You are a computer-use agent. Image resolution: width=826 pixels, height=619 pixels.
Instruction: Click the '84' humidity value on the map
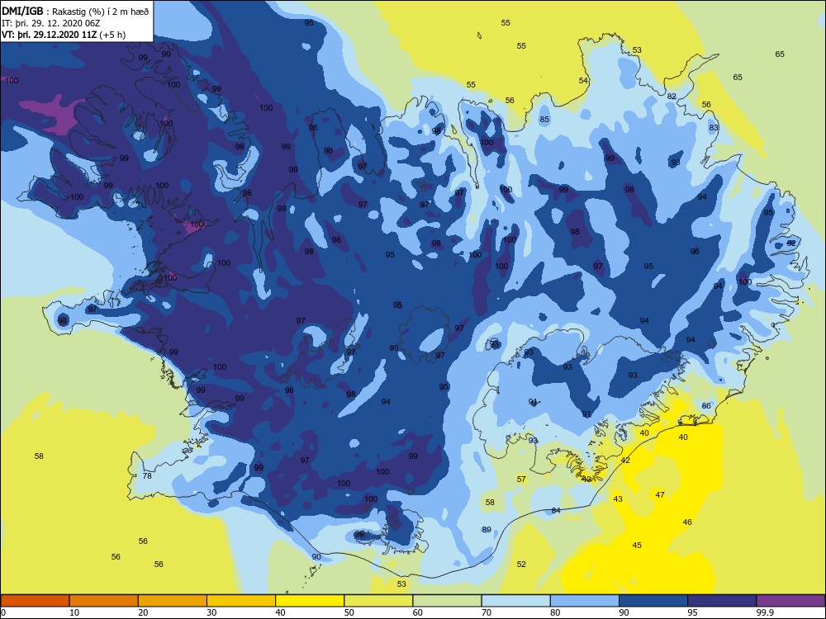(x=556, y=511)
